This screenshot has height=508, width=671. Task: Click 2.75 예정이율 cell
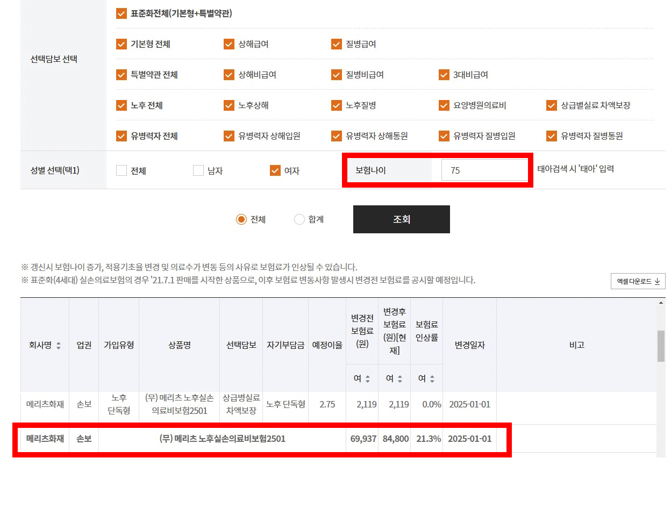(327, 404)
